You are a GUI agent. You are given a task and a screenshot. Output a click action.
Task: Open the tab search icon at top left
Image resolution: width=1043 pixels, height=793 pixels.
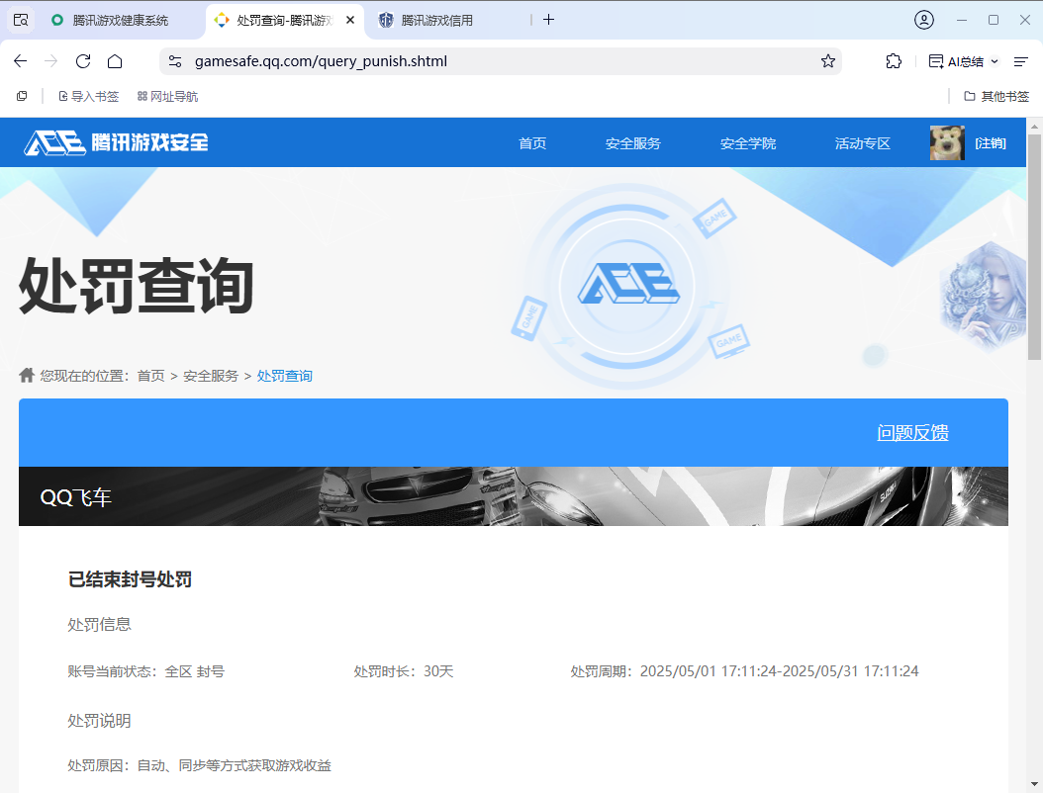coord(21,20)
